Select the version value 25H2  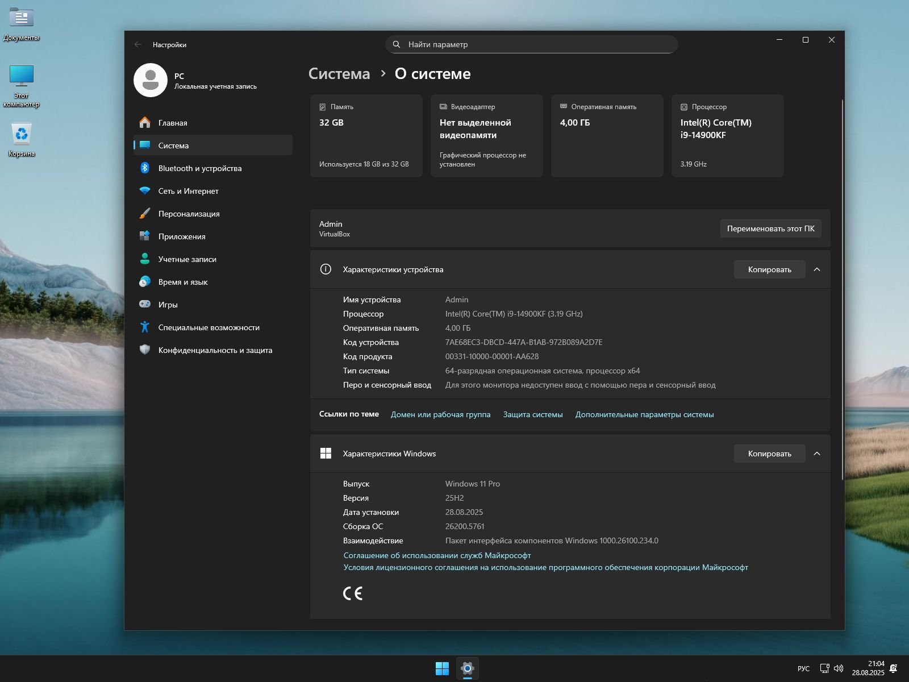pyautogui.click(x=454, y=498)
